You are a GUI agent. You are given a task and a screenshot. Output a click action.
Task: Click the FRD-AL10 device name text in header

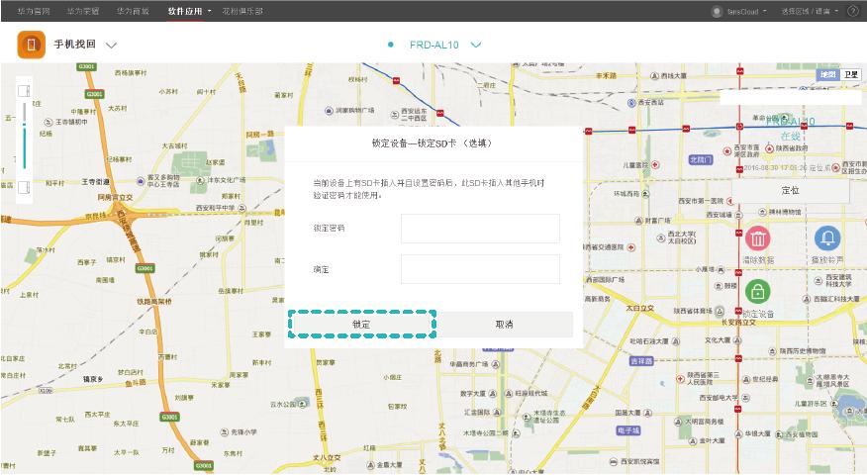(x=434, y=46)
